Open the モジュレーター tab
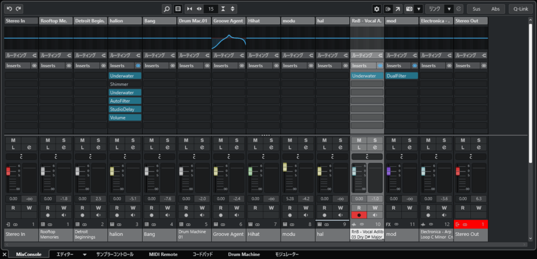The image size is (537, 259). [287, 254]
